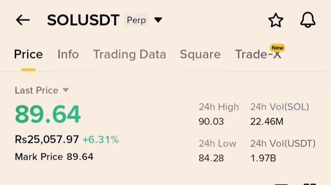The image size is (331, 185).
Task: Select the Price tab
Action: [x=28, y=54]
